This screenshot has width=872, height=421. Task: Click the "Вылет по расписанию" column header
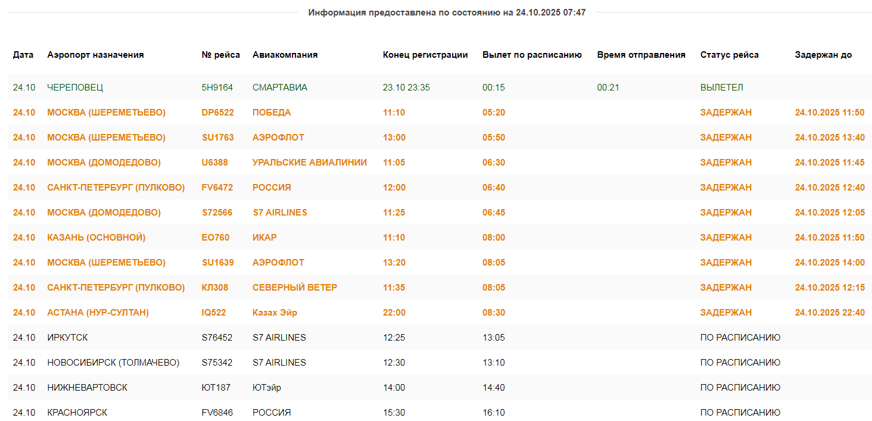[x=531, y=55]
